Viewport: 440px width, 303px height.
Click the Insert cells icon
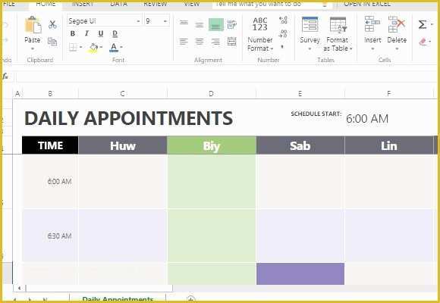372,24
